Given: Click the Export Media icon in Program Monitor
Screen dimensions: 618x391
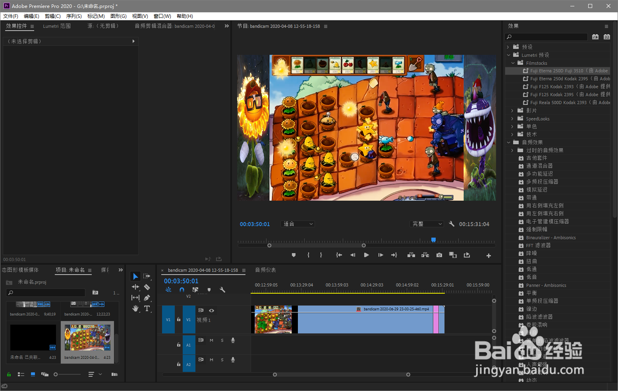Looking at the screenshot, I should point(467,255).
